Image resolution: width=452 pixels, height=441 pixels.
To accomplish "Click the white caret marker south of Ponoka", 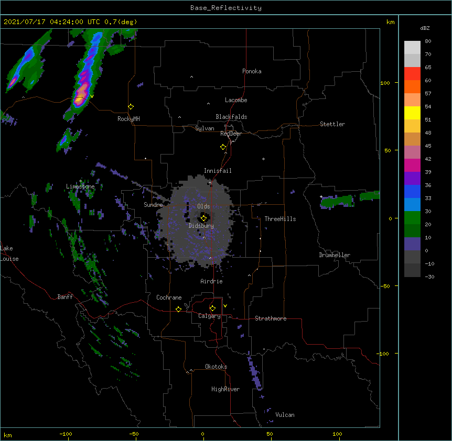I will click(x=192, y=77).
